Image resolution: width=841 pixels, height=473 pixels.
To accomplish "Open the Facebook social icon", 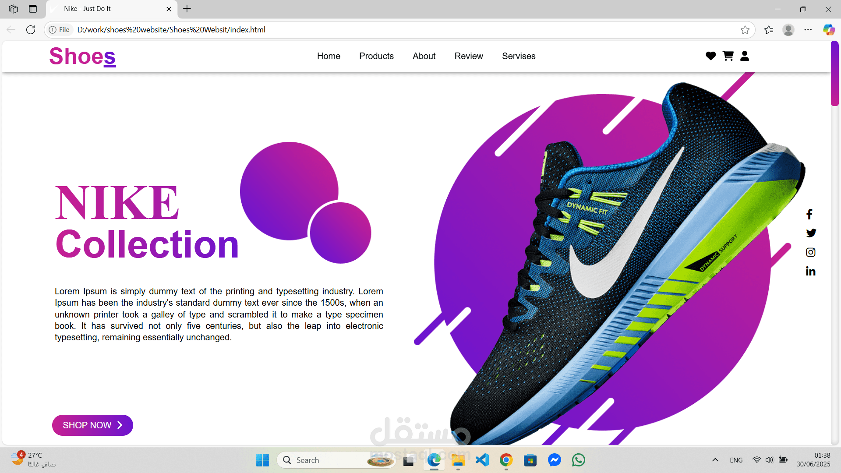I will (x=809, y=214).
